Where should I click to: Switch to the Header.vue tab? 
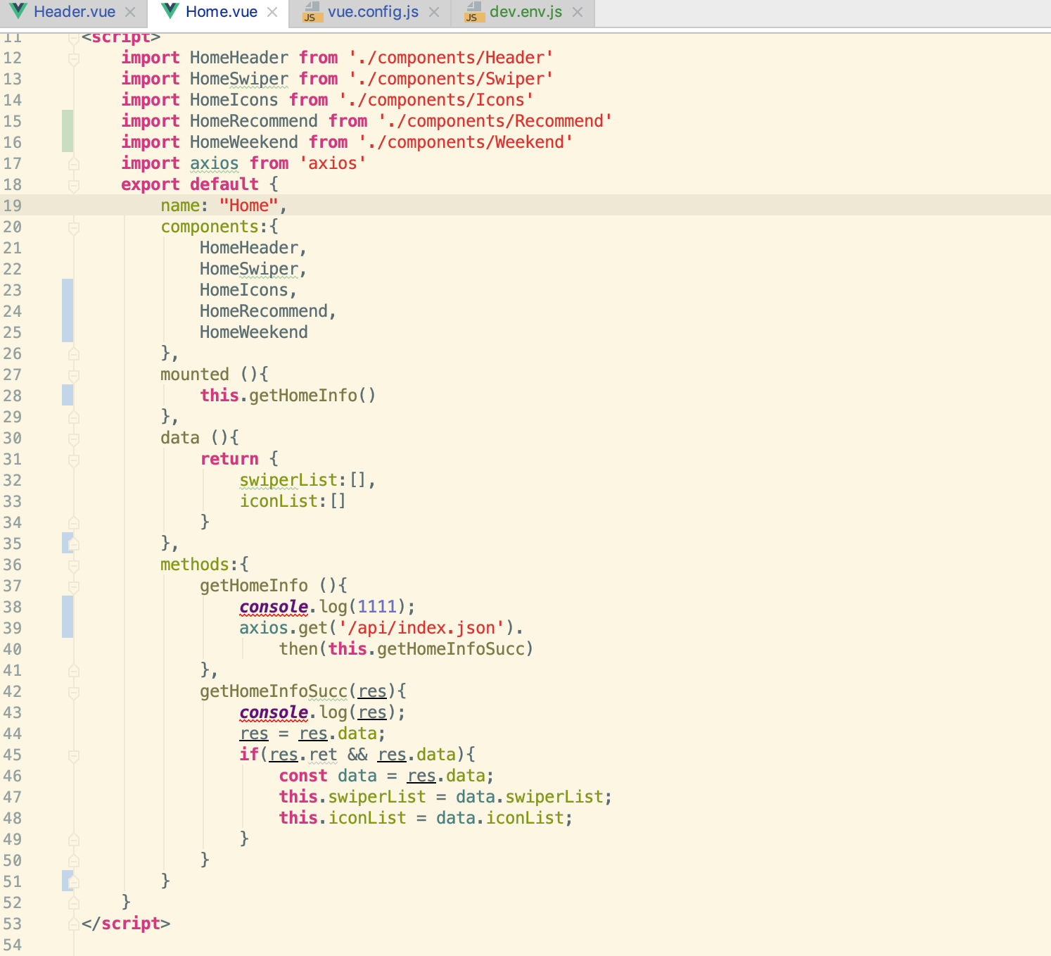[x=75, y=12]
